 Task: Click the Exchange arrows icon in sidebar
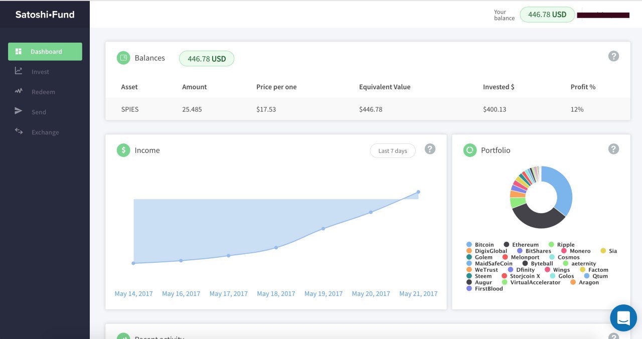coord(19,131)
